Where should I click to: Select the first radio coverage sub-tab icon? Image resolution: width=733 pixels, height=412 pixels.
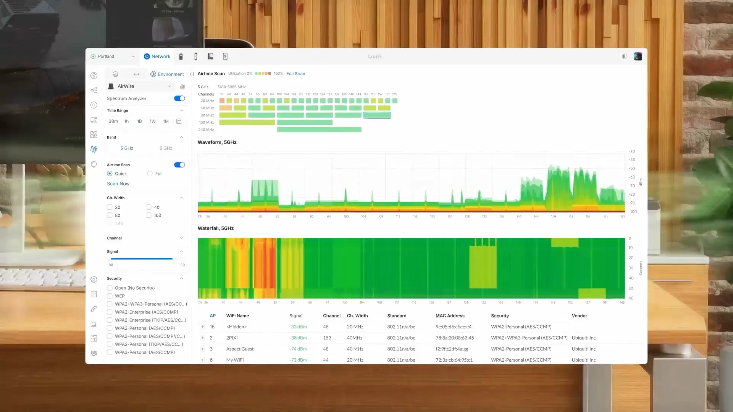point(115,74)
